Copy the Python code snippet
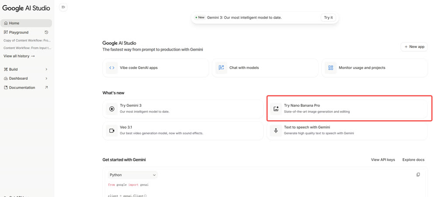 pyautogui.click(x=418, y=174)
